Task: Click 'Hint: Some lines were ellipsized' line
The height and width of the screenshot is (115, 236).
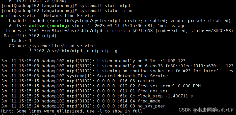Action: (x=73, y=111)
